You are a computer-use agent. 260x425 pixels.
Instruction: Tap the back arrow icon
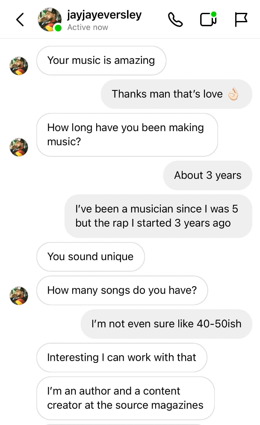(x=20, y=20)
